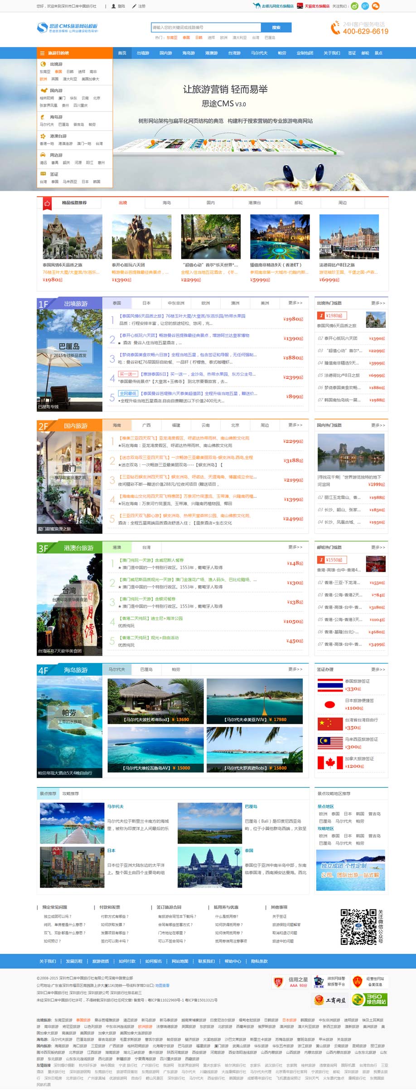
Task: Expand 更多>> in the 3F 港澳台旅游 section
Action: pyautogui.click(x=295, y=547)
